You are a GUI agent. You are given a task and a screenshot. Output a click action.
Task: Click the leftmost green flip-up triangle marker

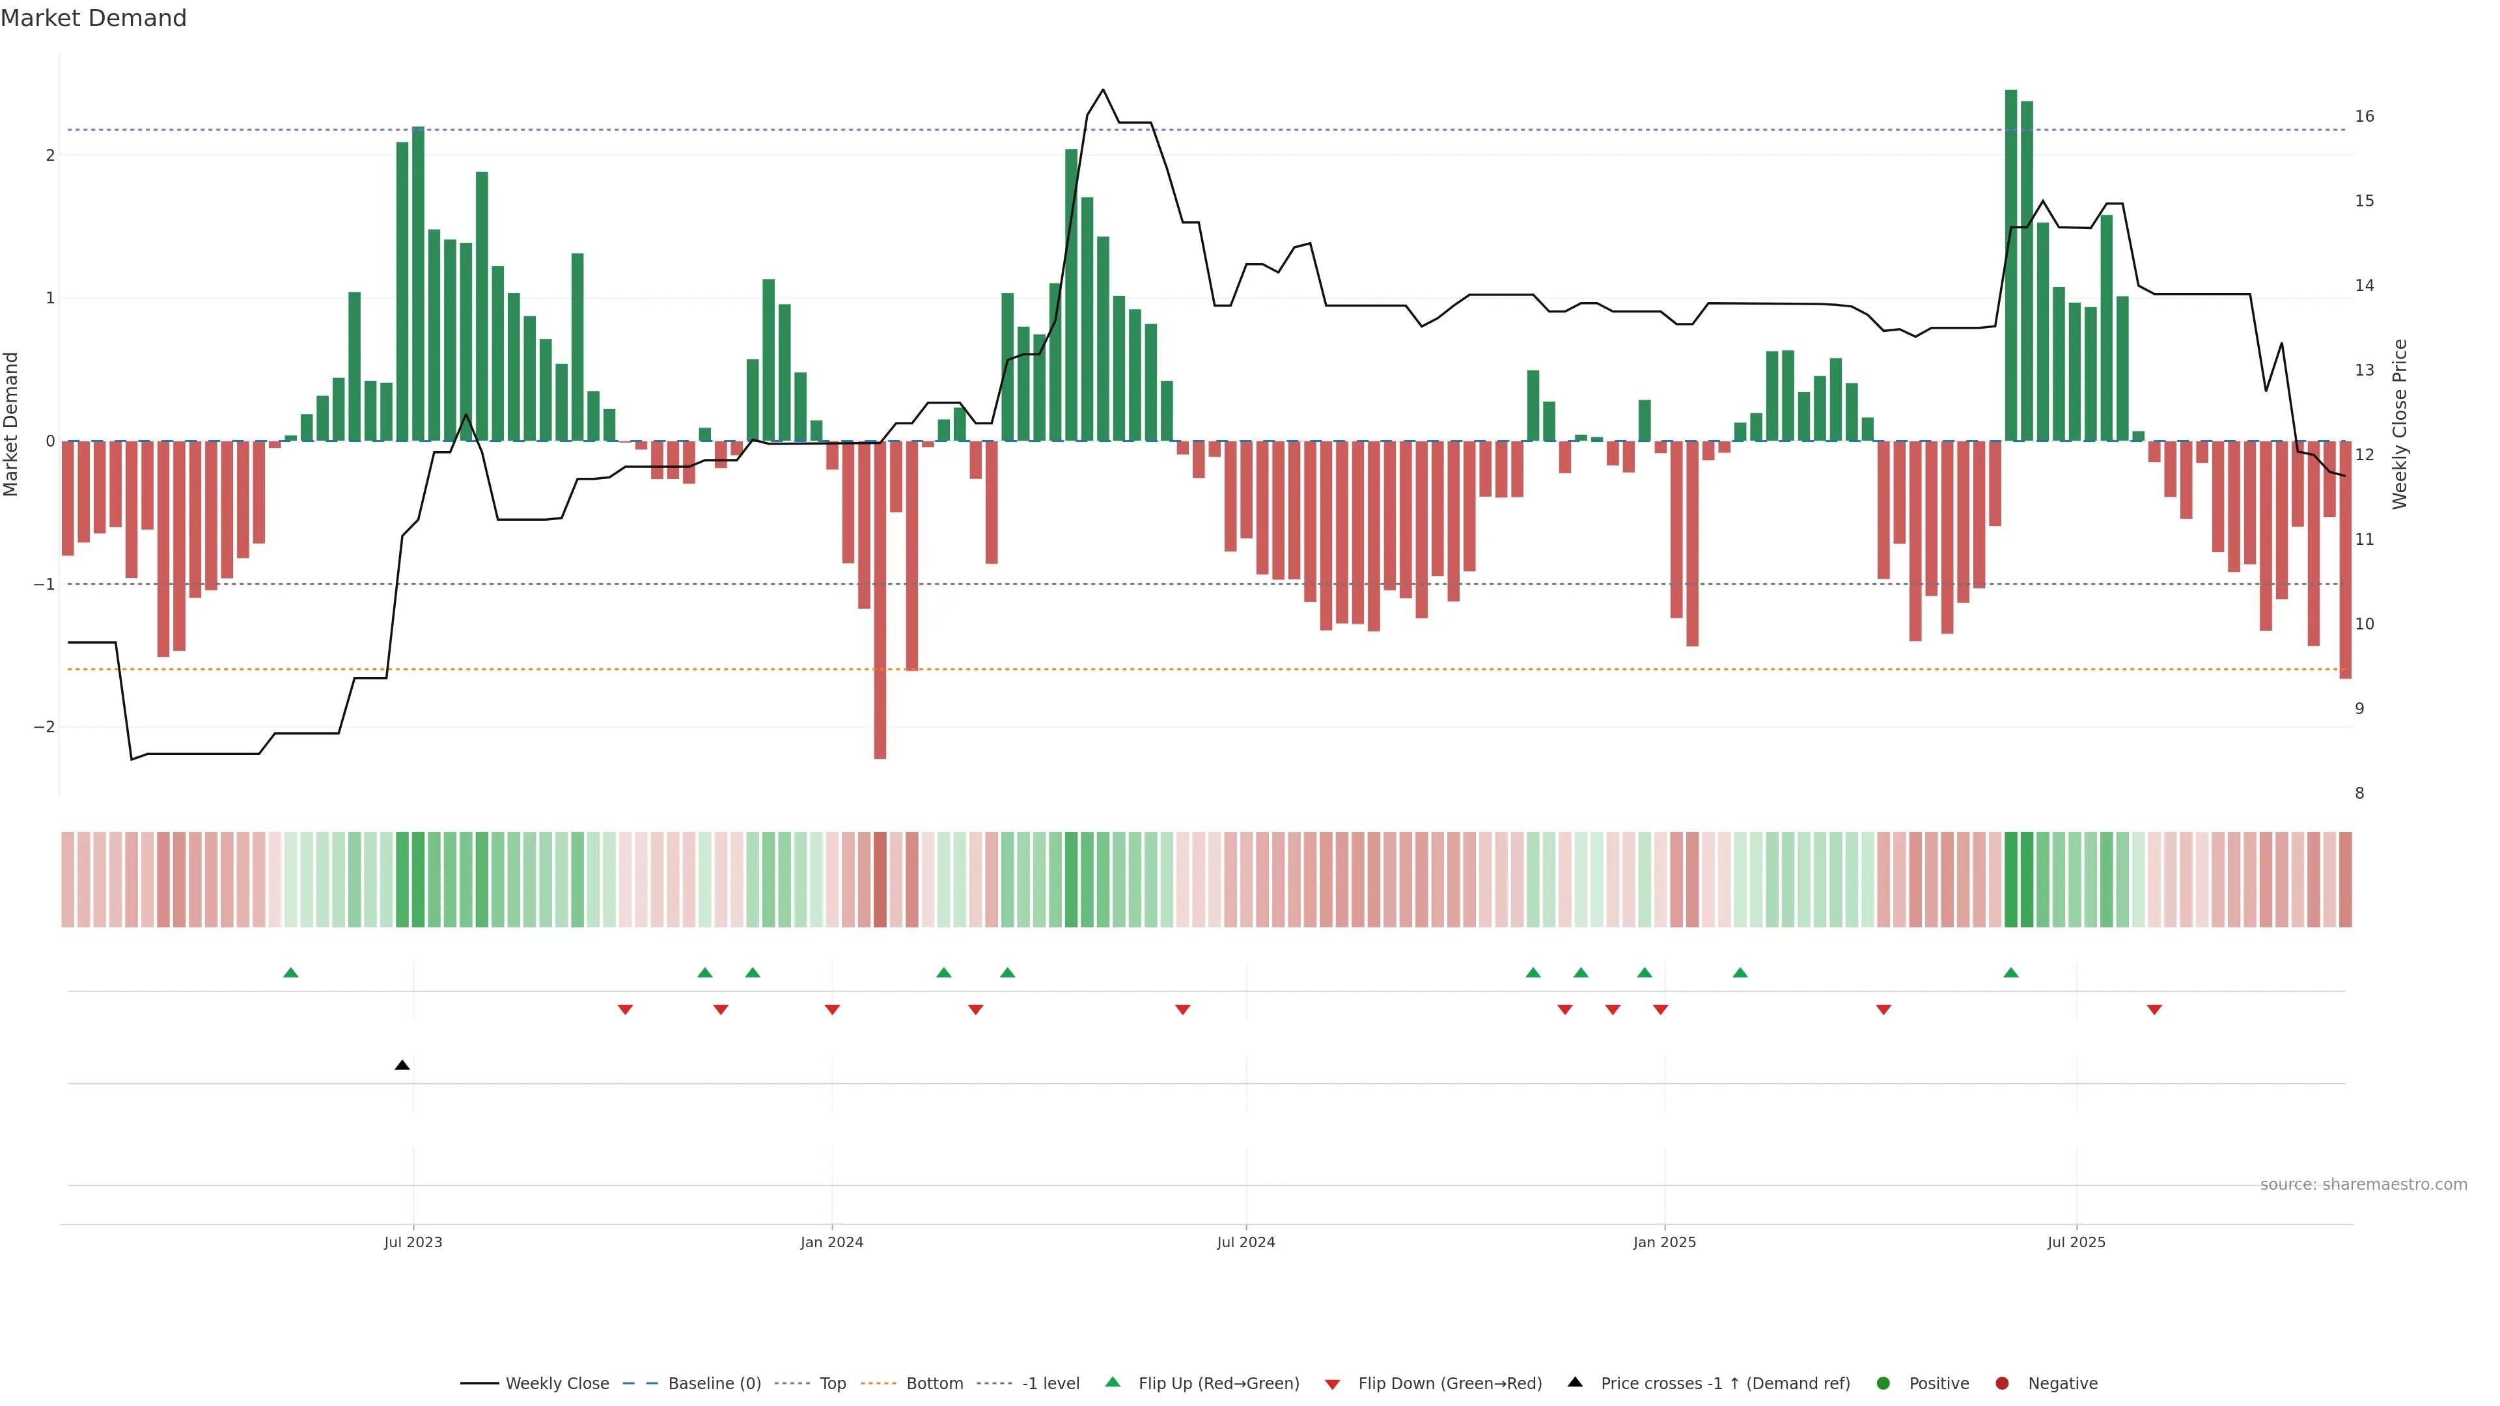[x=290, y=972]
